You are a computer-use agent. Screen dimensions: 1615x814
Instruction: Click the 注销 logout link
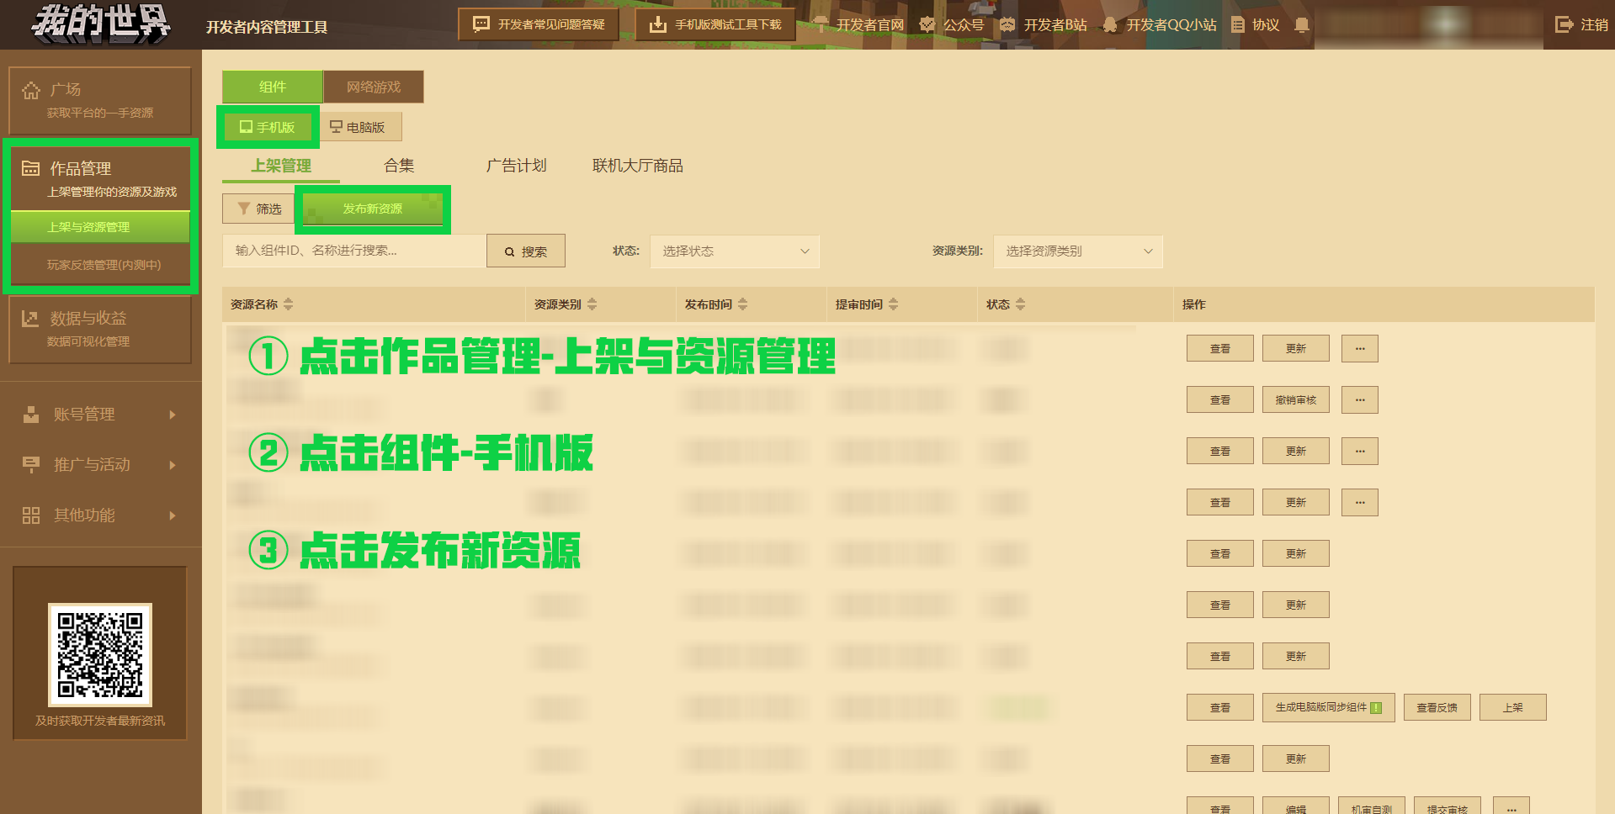point(1581,24)
